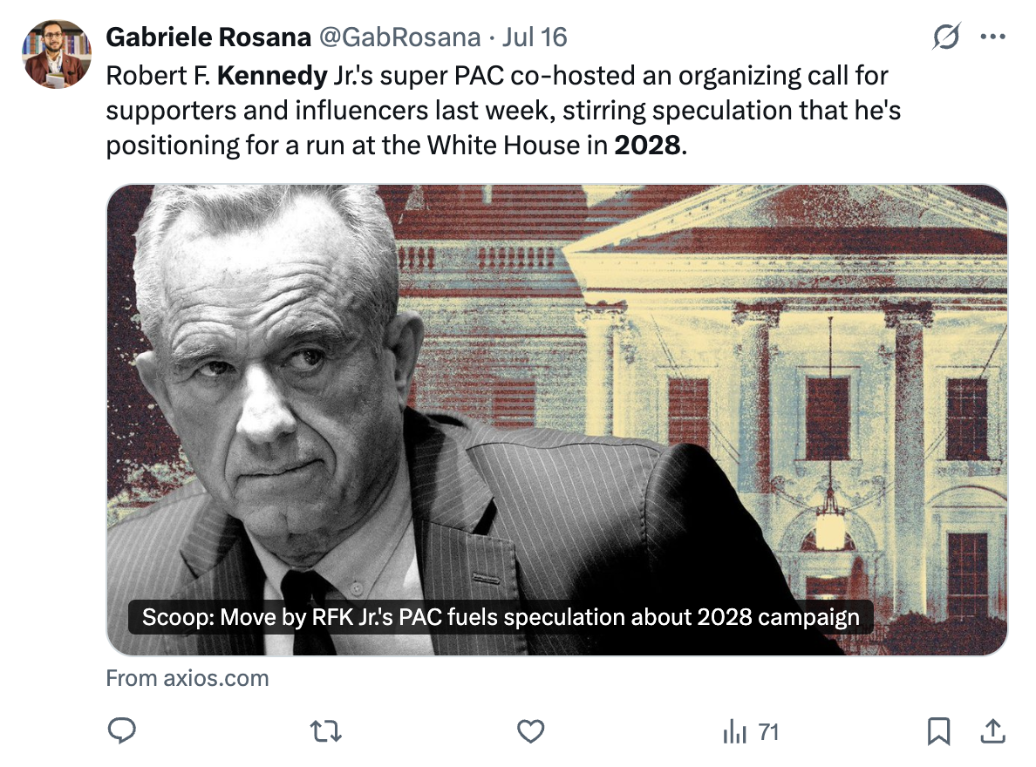Screen dimensions: 1036x767
Task: Open the @GabRosana handle link
Action: point(399,37)
